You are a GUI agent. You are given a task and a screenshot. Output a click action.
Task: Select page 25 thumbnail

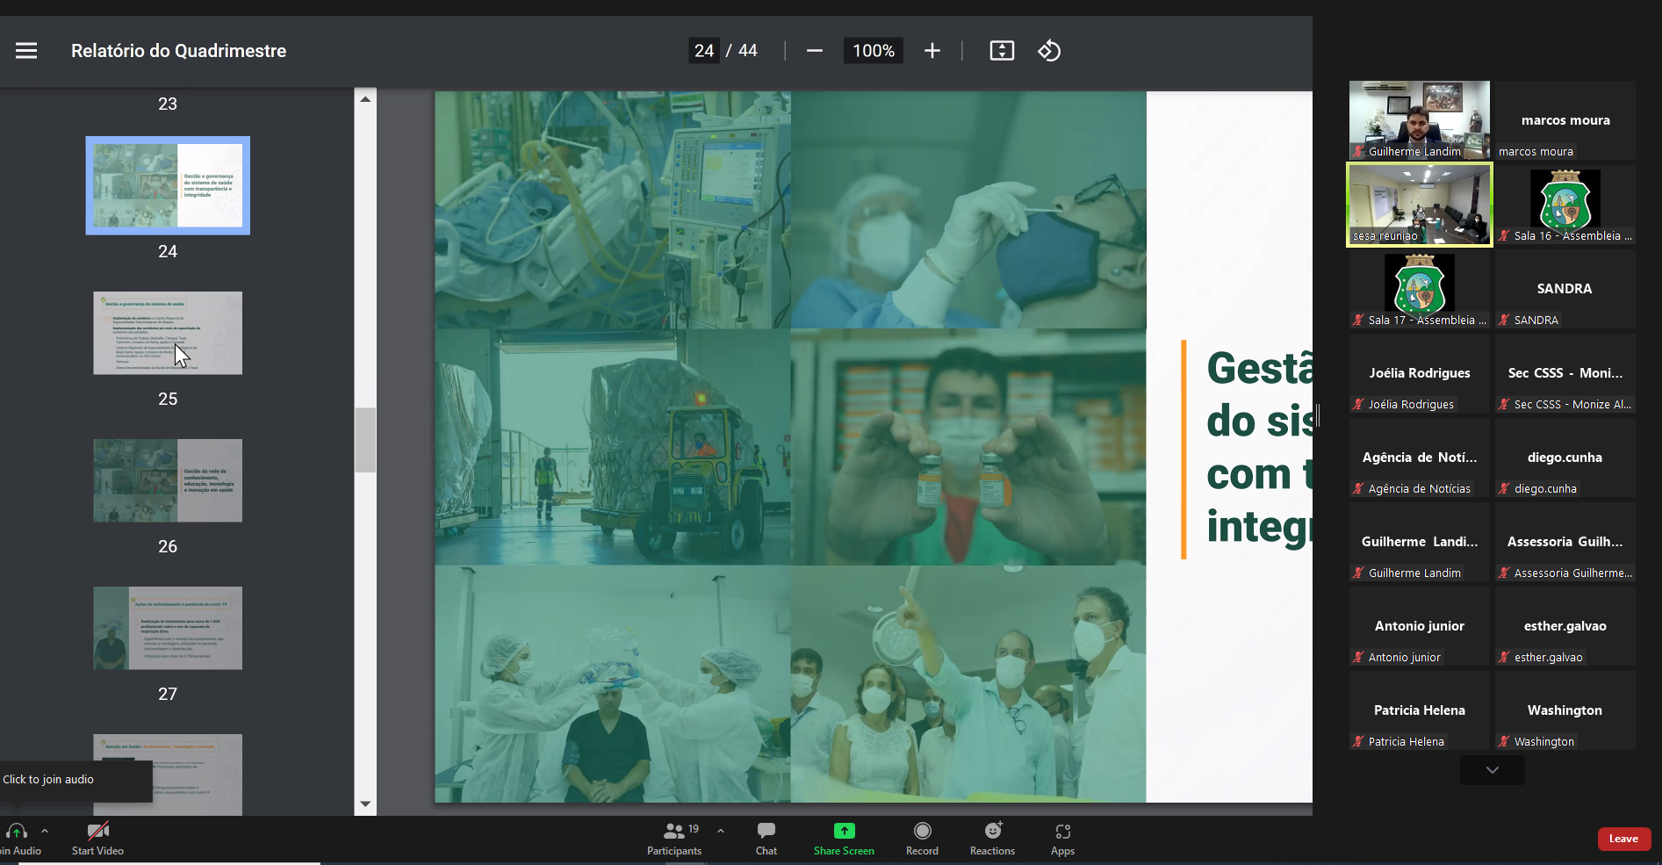point(168,333)
